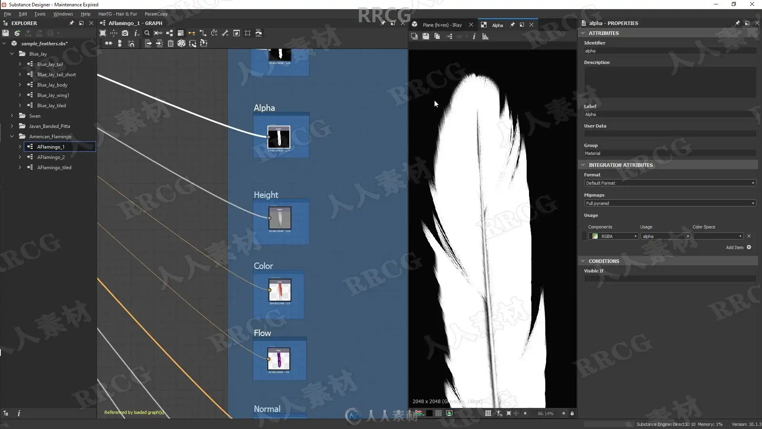Toggle black background swatch in 2D view

pyautogui.click(x=429, y=413)
